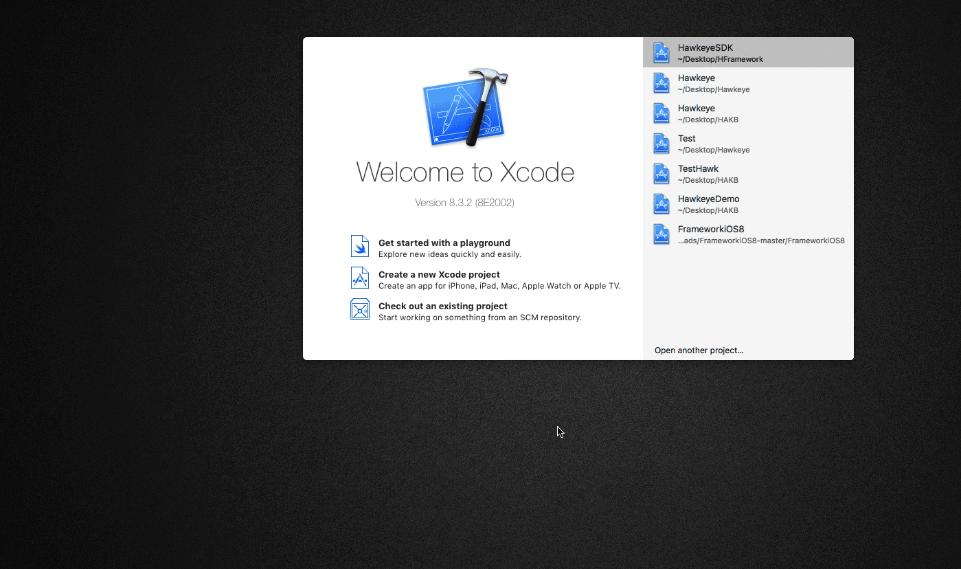
Task: Click Open another project...
Action: 699,350
